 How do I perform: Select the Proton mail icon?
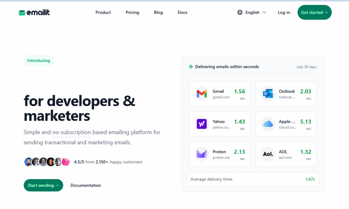coord(202,154)
